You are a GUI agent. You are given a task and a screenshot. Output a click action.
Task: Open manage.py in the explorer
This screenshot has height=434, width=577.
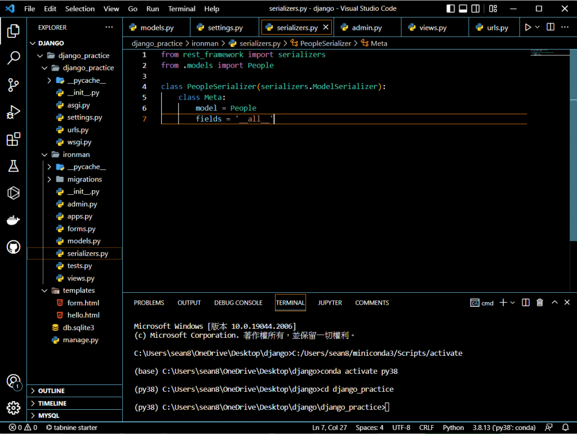(80, 340)
